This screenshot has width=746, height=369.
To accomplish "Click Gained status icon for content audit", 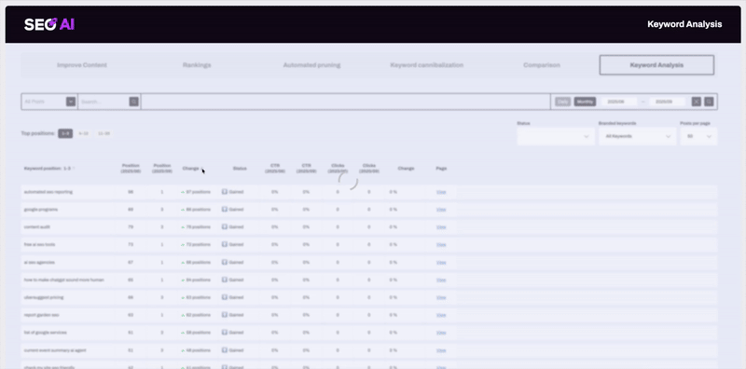I will [225, 226].
